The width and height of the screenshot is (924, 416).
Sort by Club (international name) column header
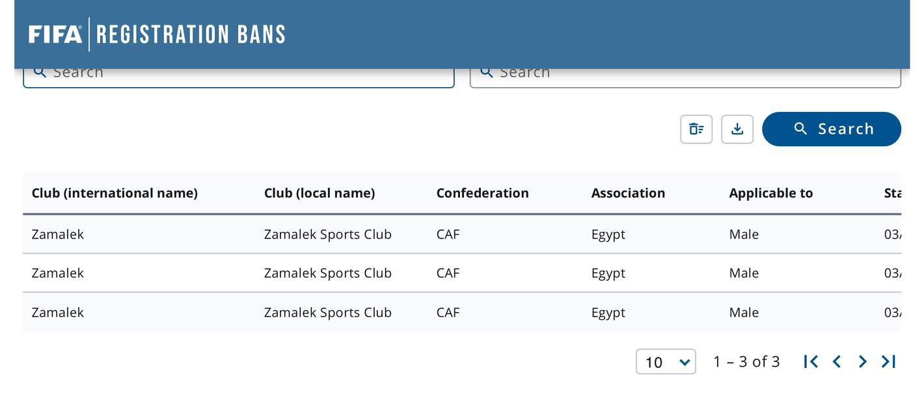pyautogui.click(x=115, y=193)
